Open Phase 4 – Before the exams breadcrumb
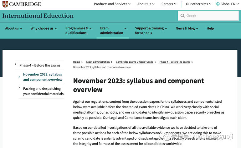The height and width of the screenshot is (148, 241). [175, 62]
